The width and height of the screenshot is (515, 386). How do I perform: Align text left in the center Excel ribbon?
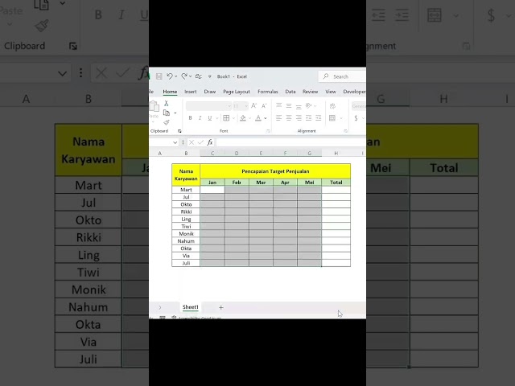point(279,118)
